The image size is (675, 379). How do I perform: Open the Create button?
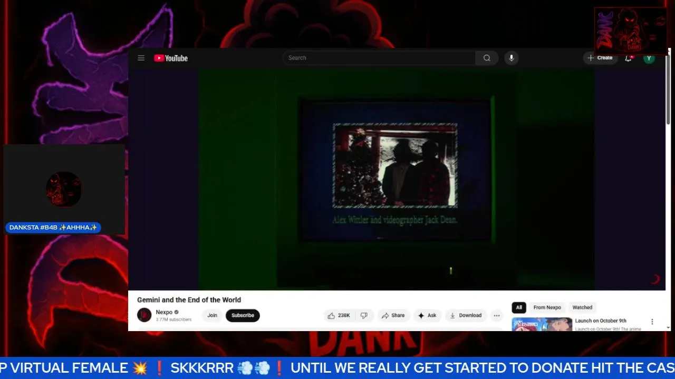(600, 58)
